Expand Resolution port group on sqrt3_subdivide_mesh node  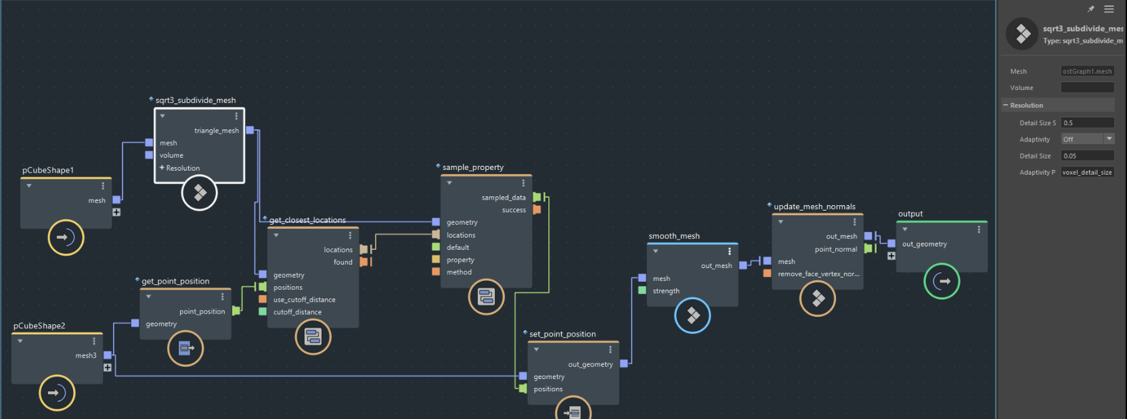(x=162, y=168)
